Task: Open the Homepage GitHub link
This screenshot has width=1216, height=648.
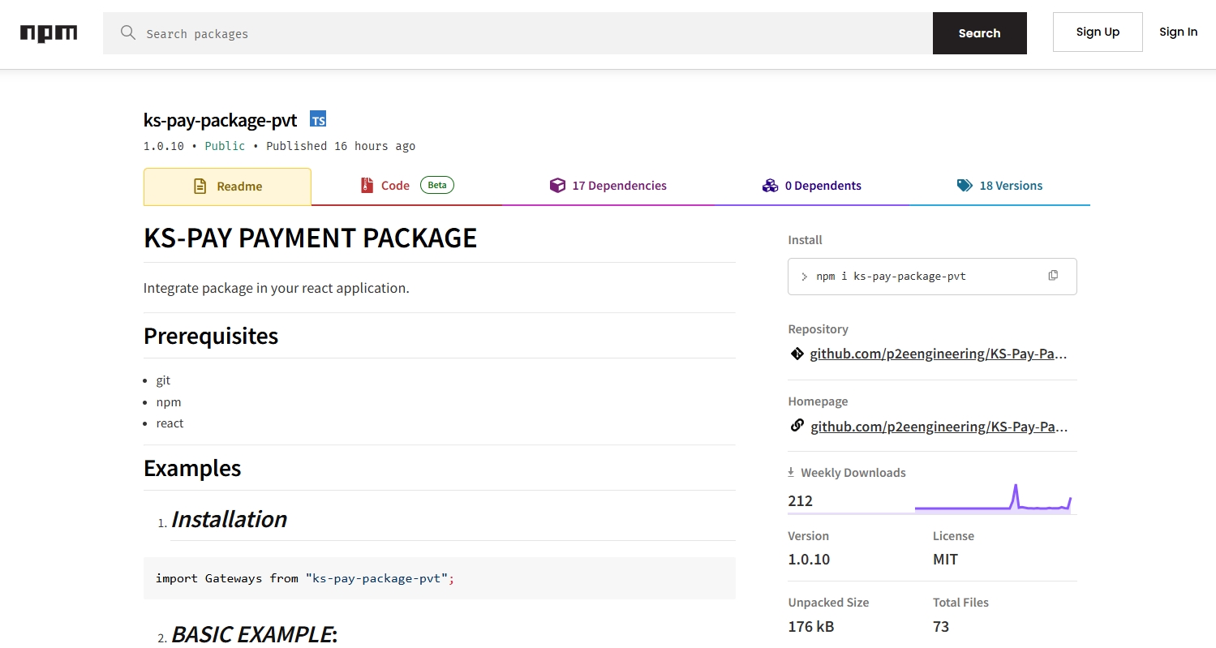Action: point(938,427)
